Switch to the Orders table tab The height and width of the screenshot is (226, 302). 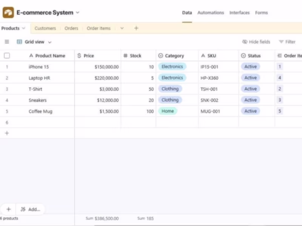tap(71, 28)
